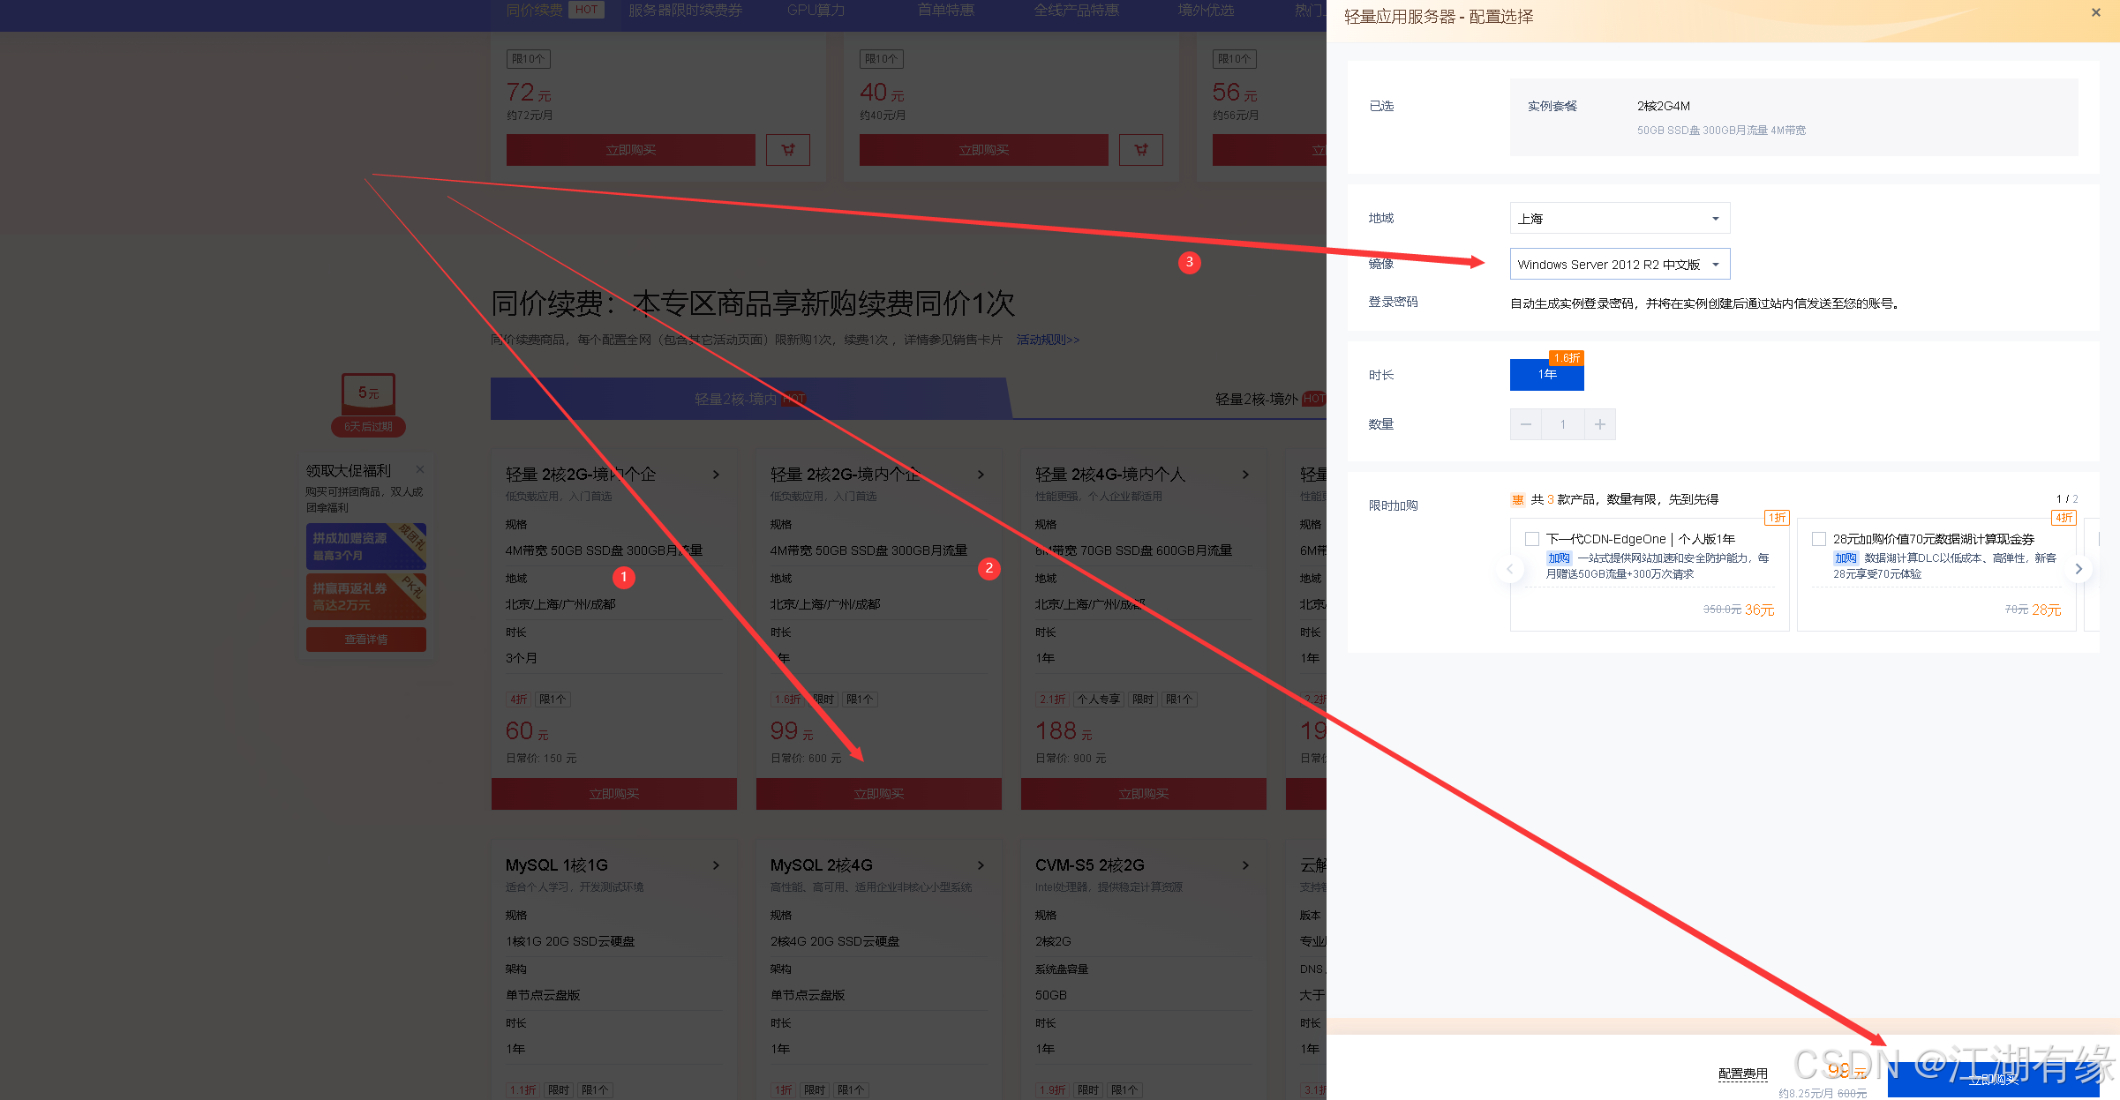Click cart icon beside 40元 buy button
The image size is (2120, 1100).
pos(1140,150)
